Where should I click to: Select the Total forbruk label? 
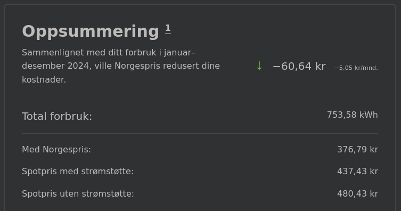click(x=57, y=116)
